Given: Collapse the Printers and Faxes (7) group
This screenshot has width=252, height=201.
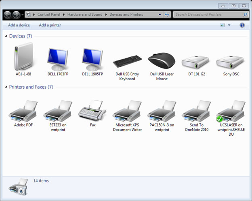Looking at the screenshot, I should [6, 87].
